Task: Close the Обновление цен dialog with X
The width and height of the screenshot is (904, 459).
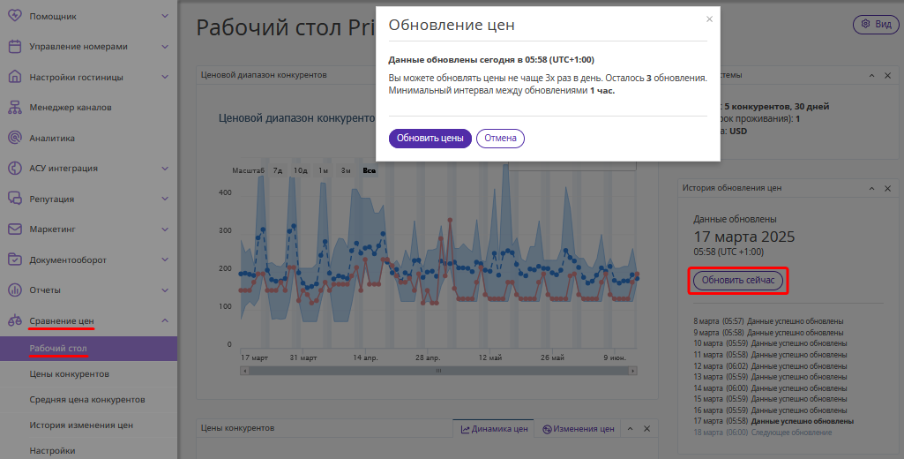Action: click(x=709, y=19)
